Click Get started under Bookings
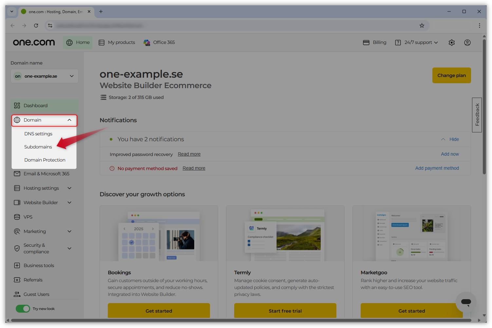This screenshot has width=492, height=328. tap(159, 311)
